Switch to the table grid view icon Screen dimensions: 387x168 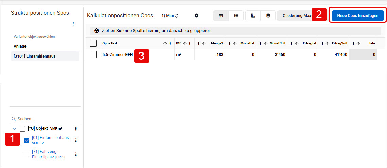point(221,16)
